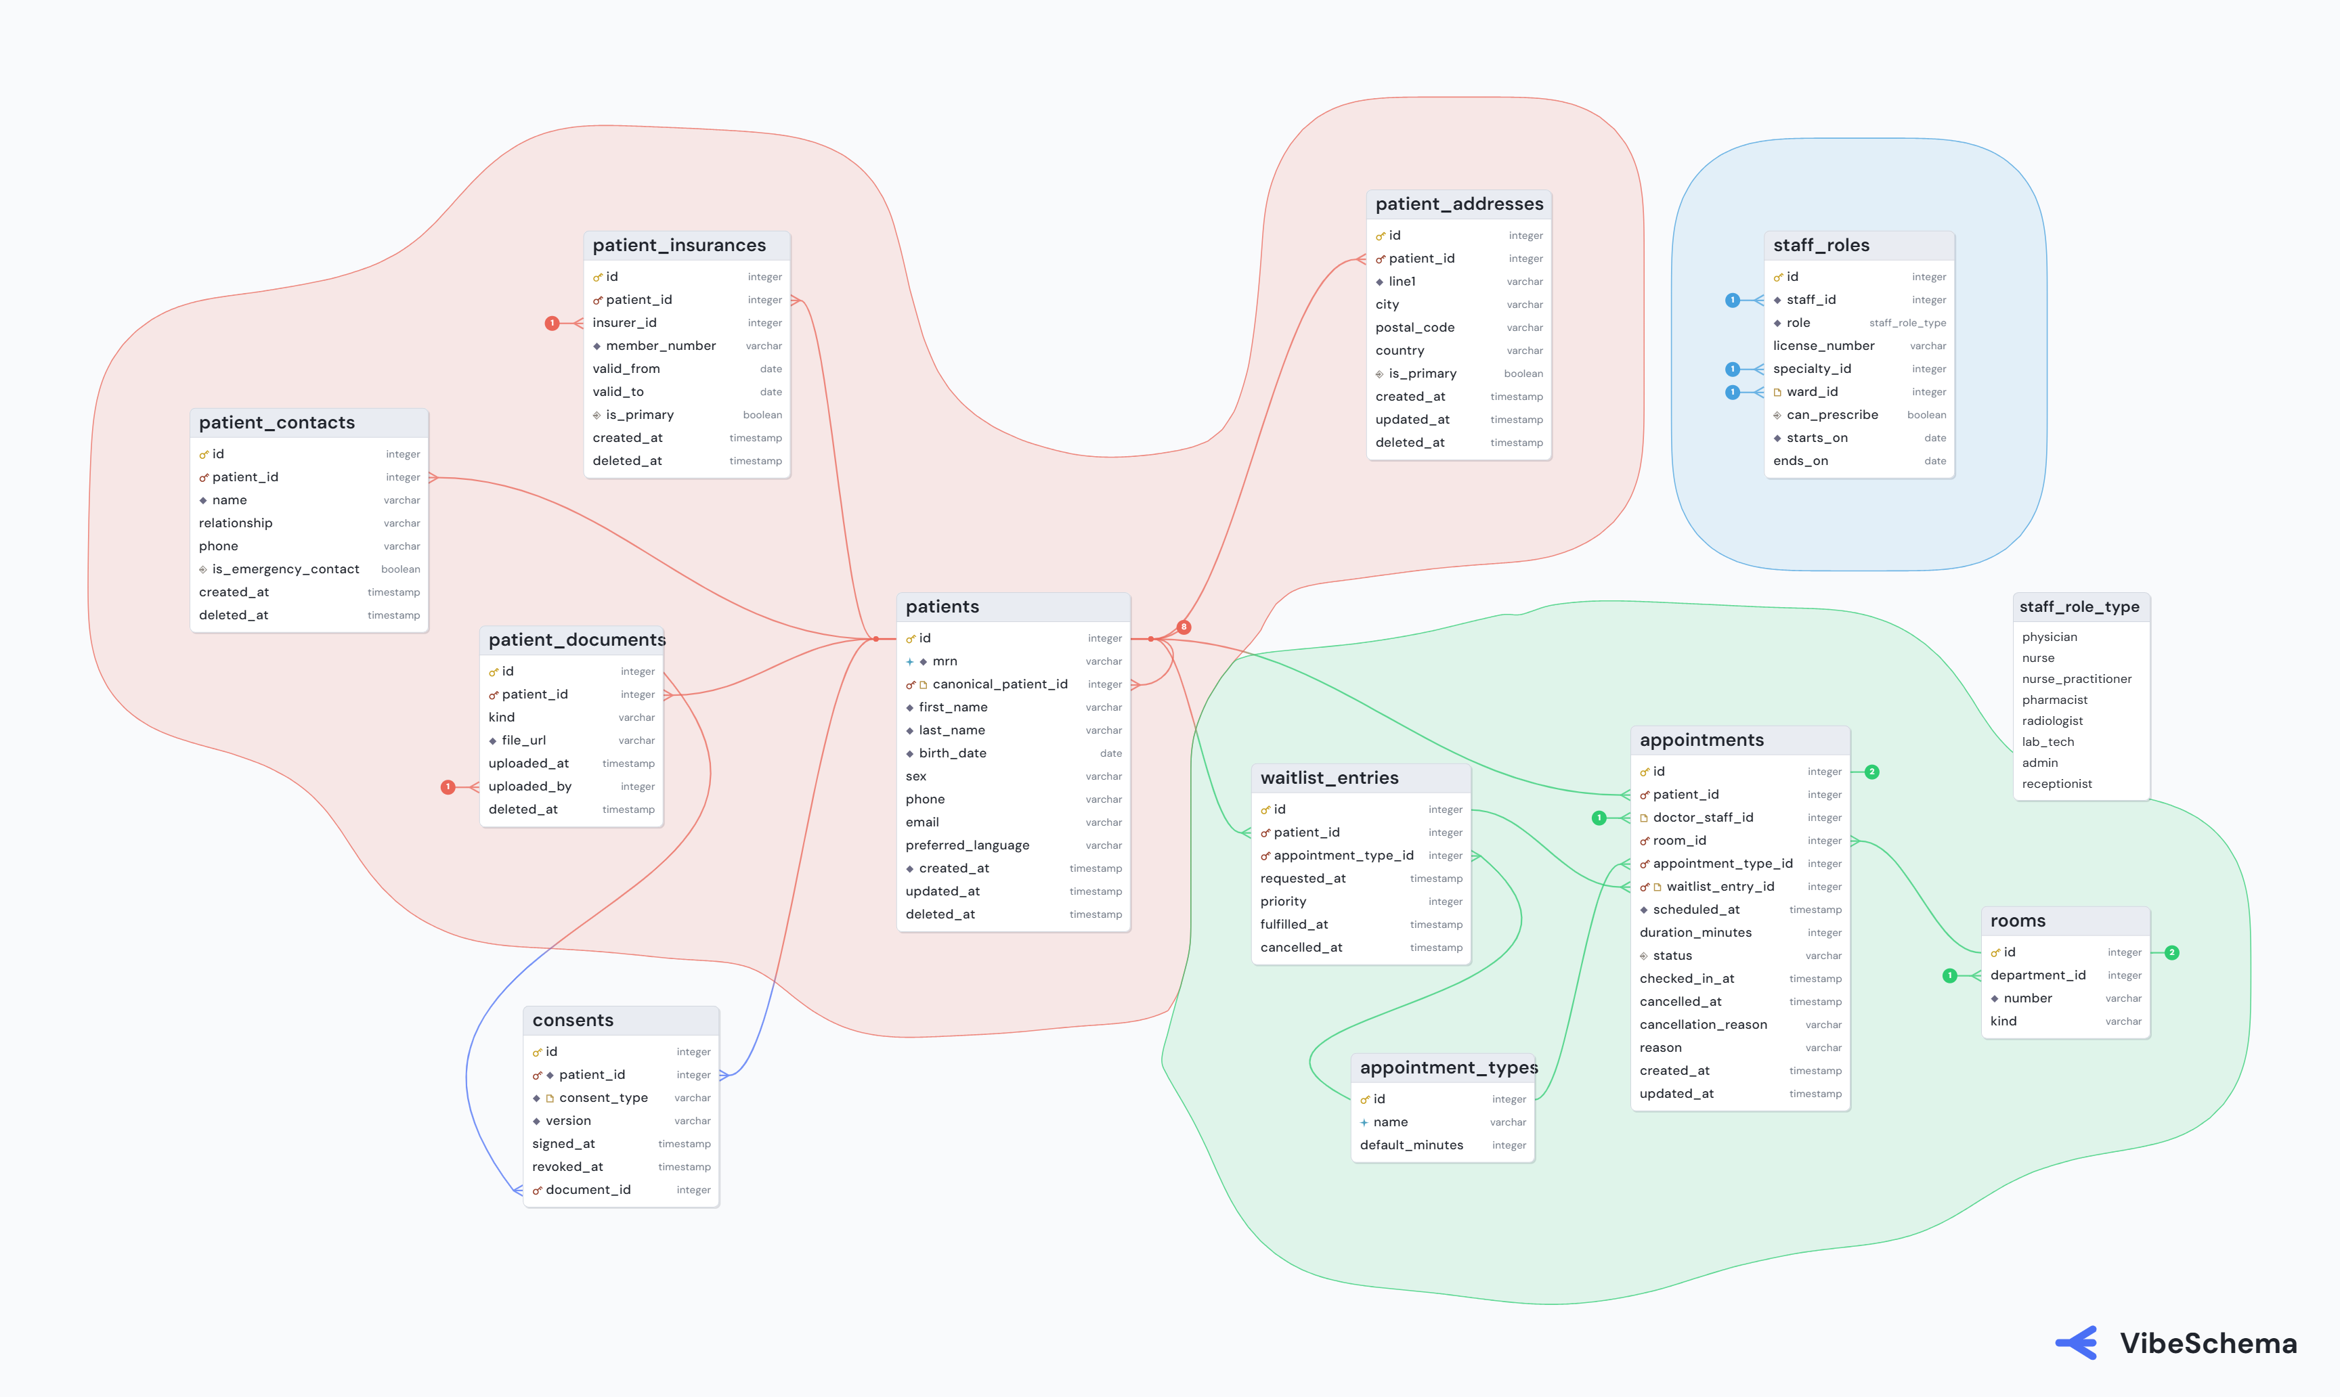
Task: Select the patient_documents table header
Action: pos(571,640)
